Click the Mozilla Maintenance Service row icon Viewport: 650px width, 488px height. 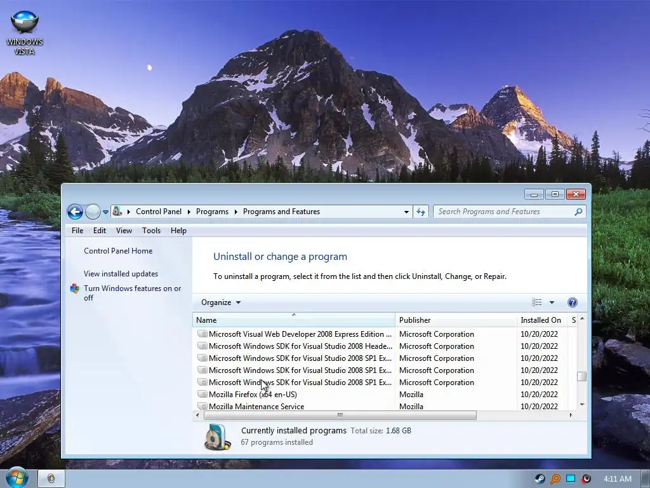[202, 406]
